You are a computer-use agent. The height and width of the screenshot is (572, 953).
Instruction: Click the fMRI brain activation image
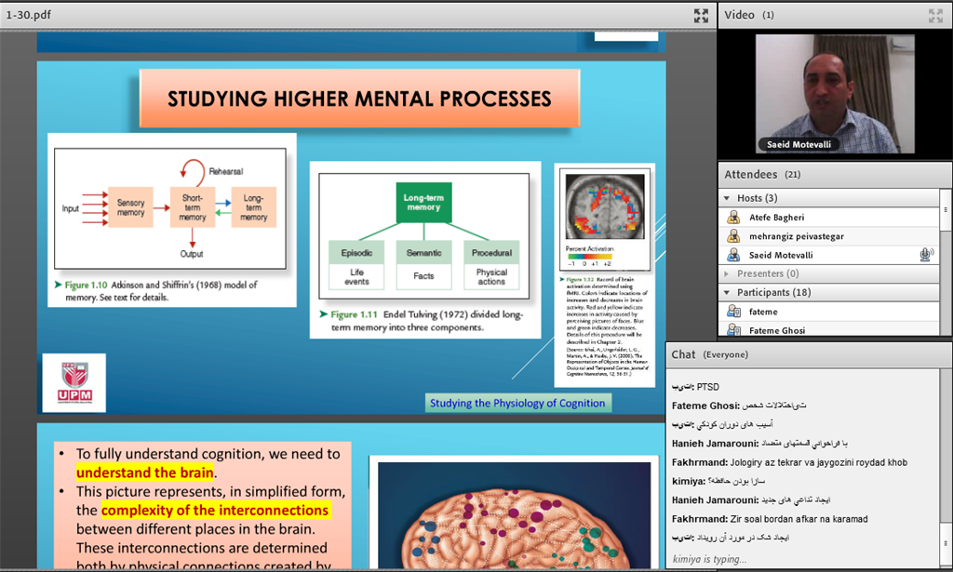[x=605, y=207]
